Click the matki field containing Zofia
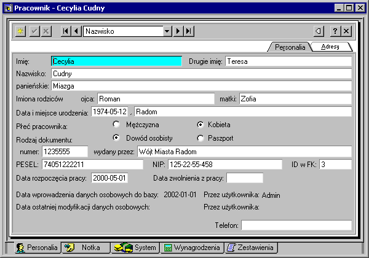The height and width of the screenshot is (258, 369). pos(296,99)
